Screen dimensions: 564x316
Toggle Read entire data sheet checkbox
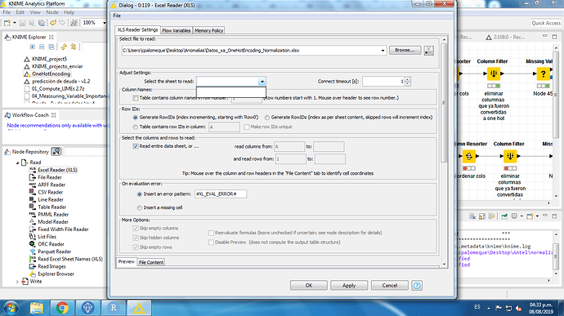pyautogui.click(x=135, y=146)
